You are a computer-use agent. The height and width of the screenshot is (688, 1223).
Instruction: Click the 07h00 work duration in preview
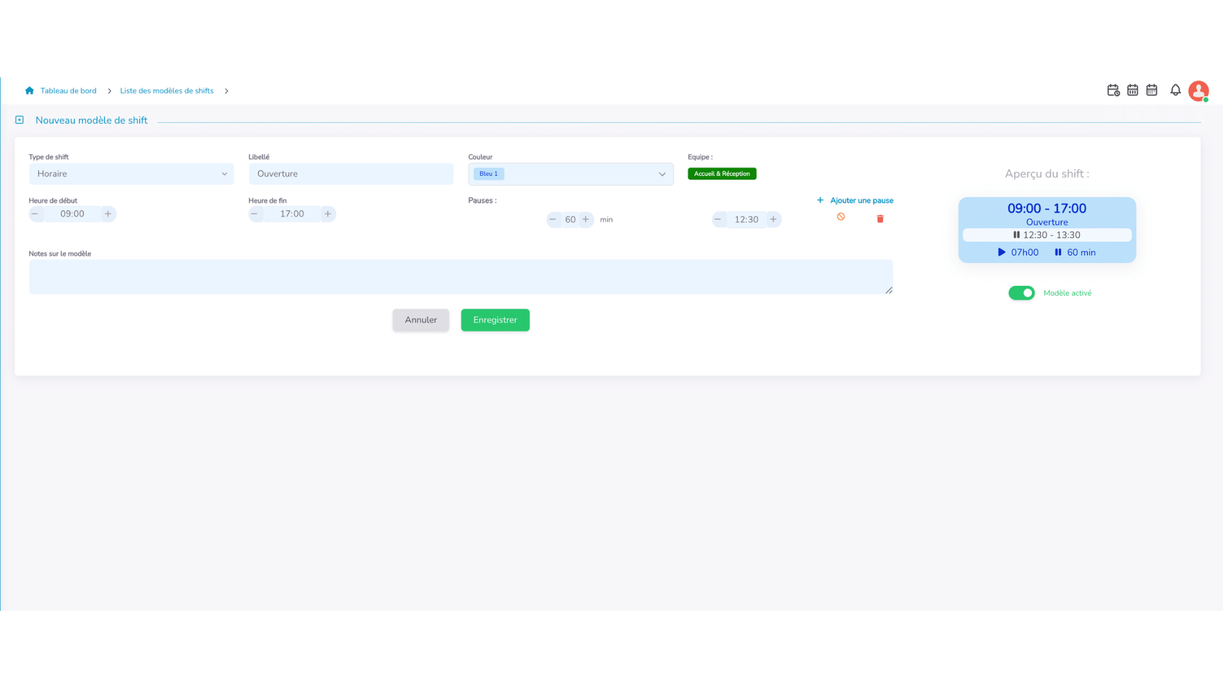(x=1018, y=252)
